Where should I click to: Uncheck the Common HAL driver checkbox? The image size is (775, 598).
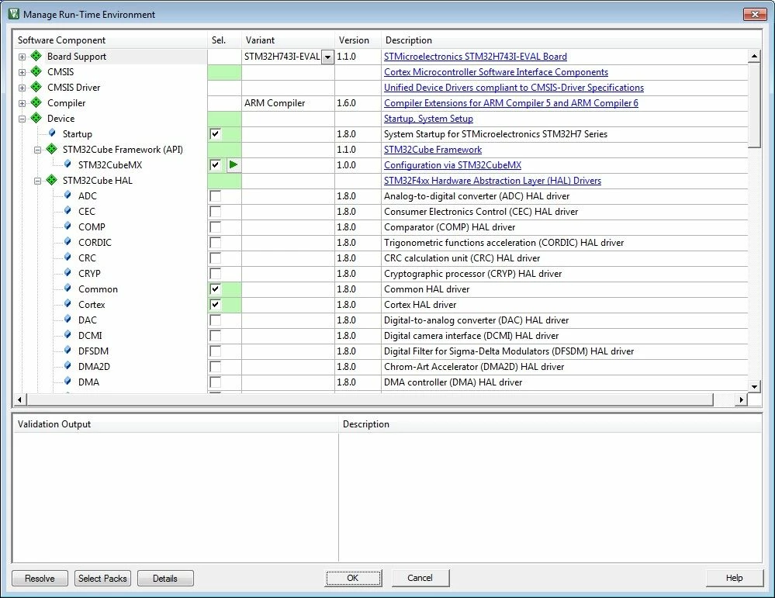click(x=215, y=289)
